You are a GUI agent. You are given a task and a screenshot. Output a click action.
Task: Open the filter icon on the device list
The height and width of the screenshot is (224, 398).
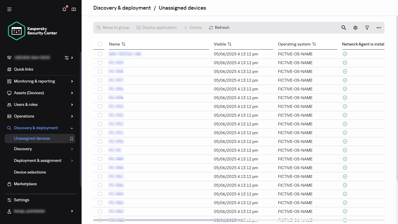click(367, 27)
